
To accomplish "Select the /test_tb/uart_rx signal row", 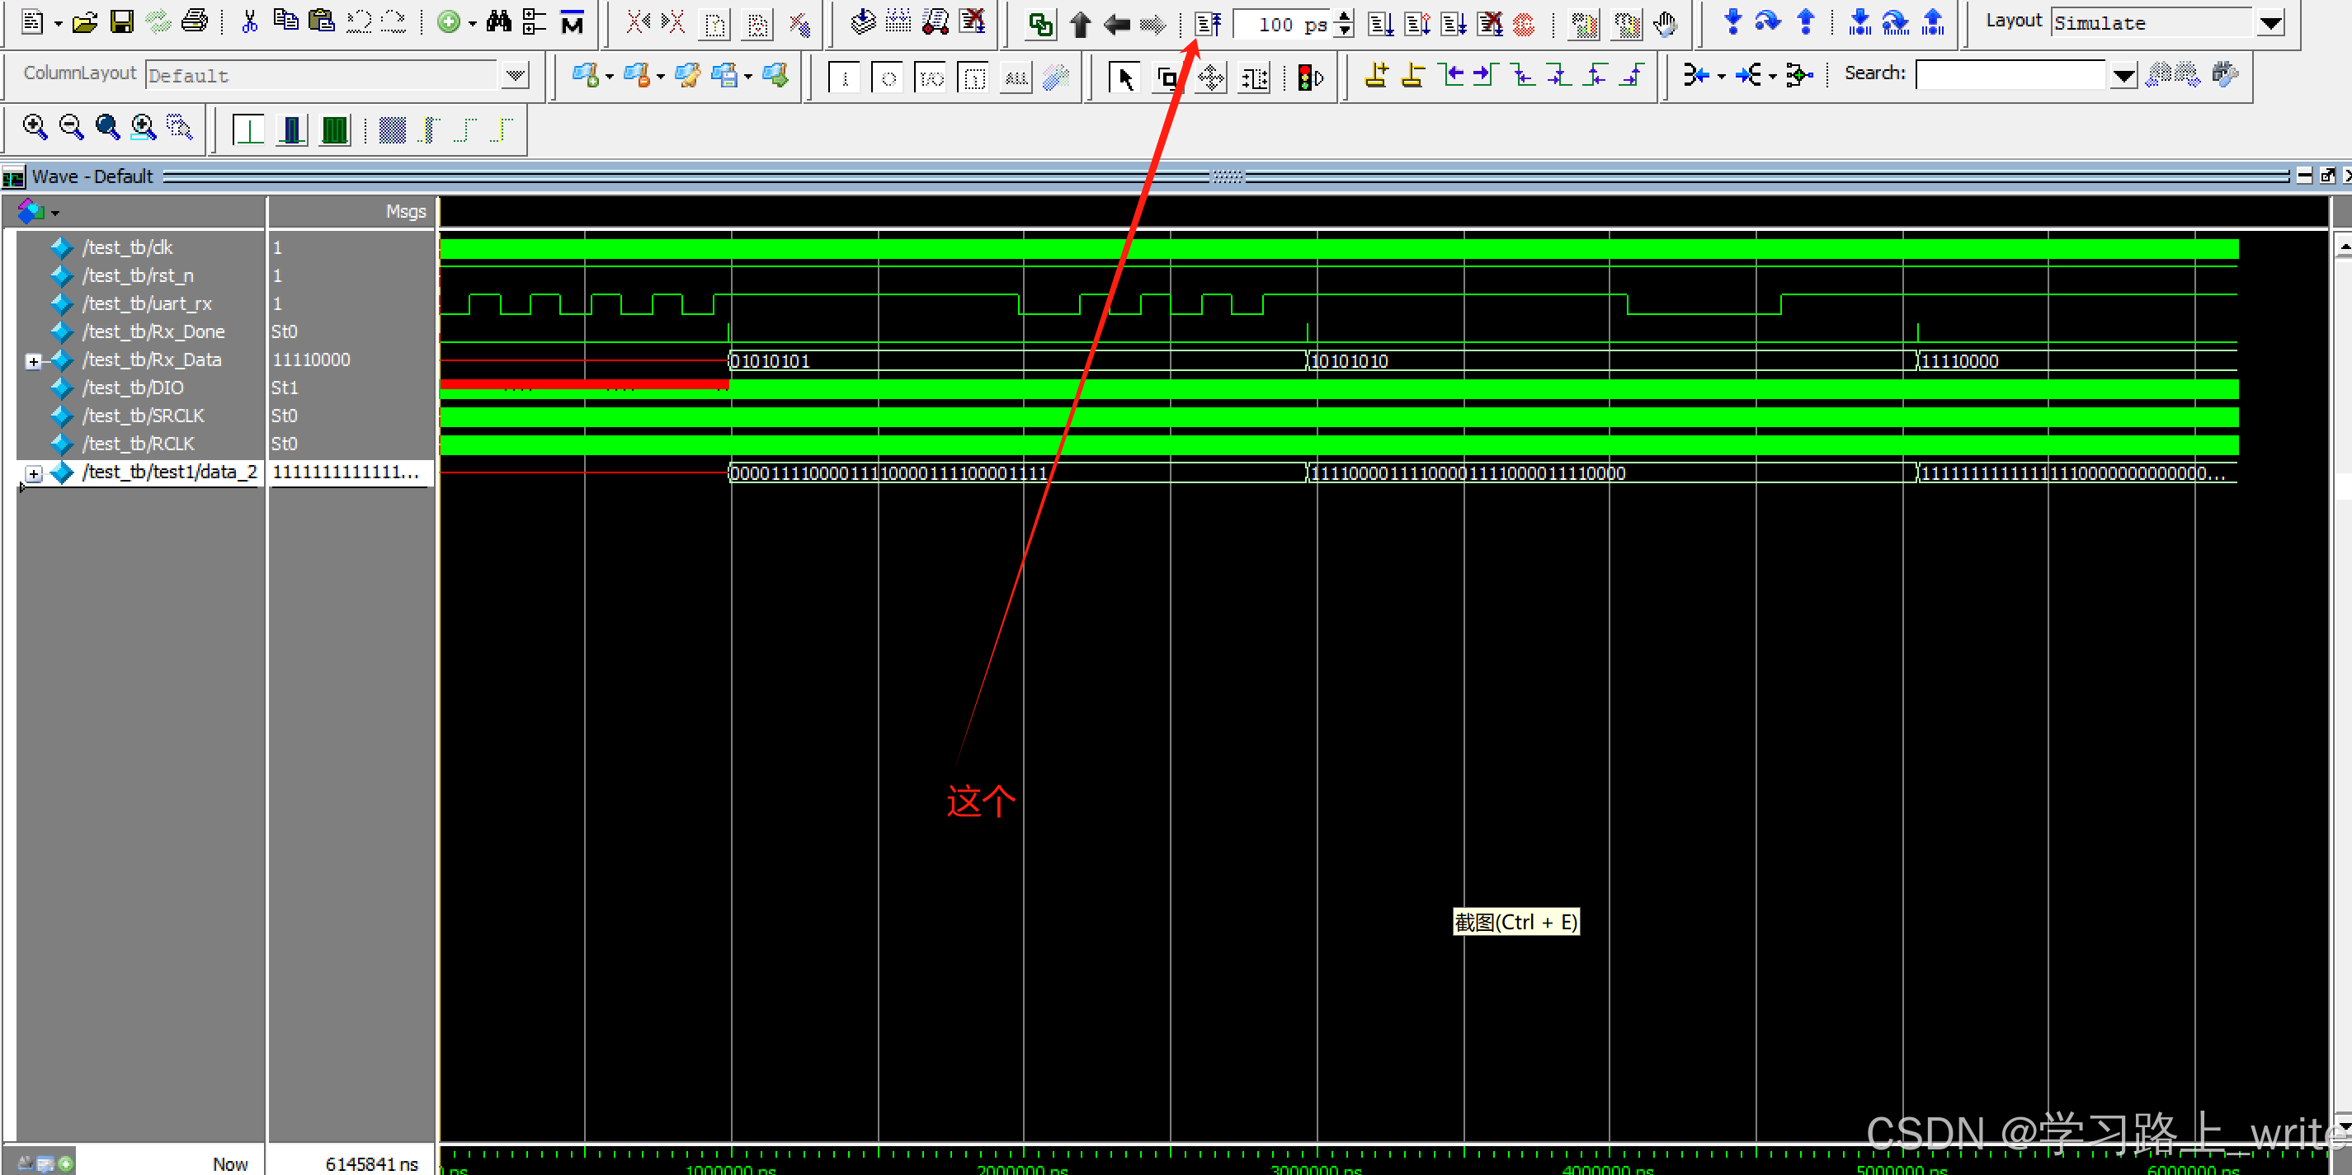I will tap(147, 303).
